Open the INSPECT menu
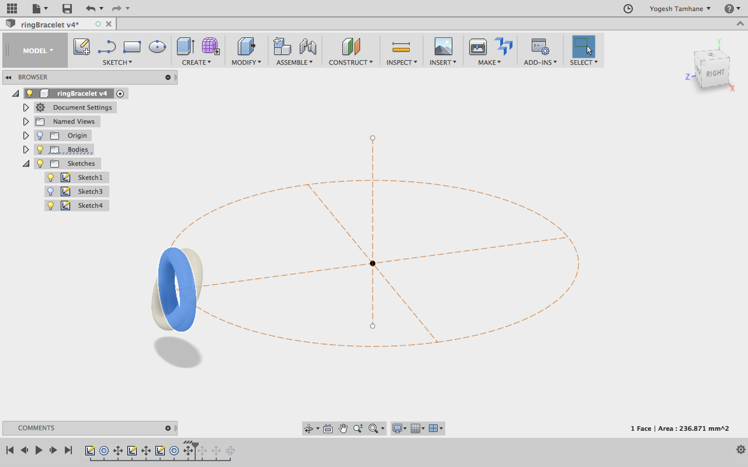The image size is (748, 467). pos(402,62)
